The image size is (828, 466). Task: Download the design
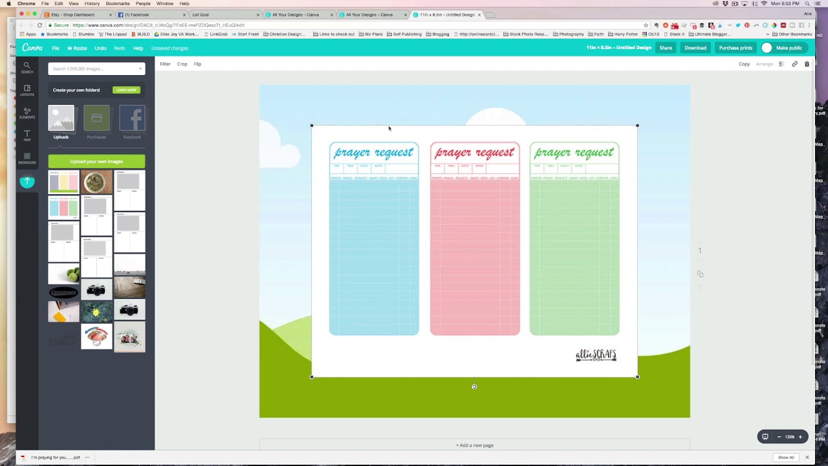[695, 48]
